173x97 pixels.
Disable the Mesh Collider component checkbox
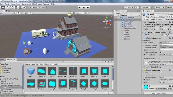(147, 70)
